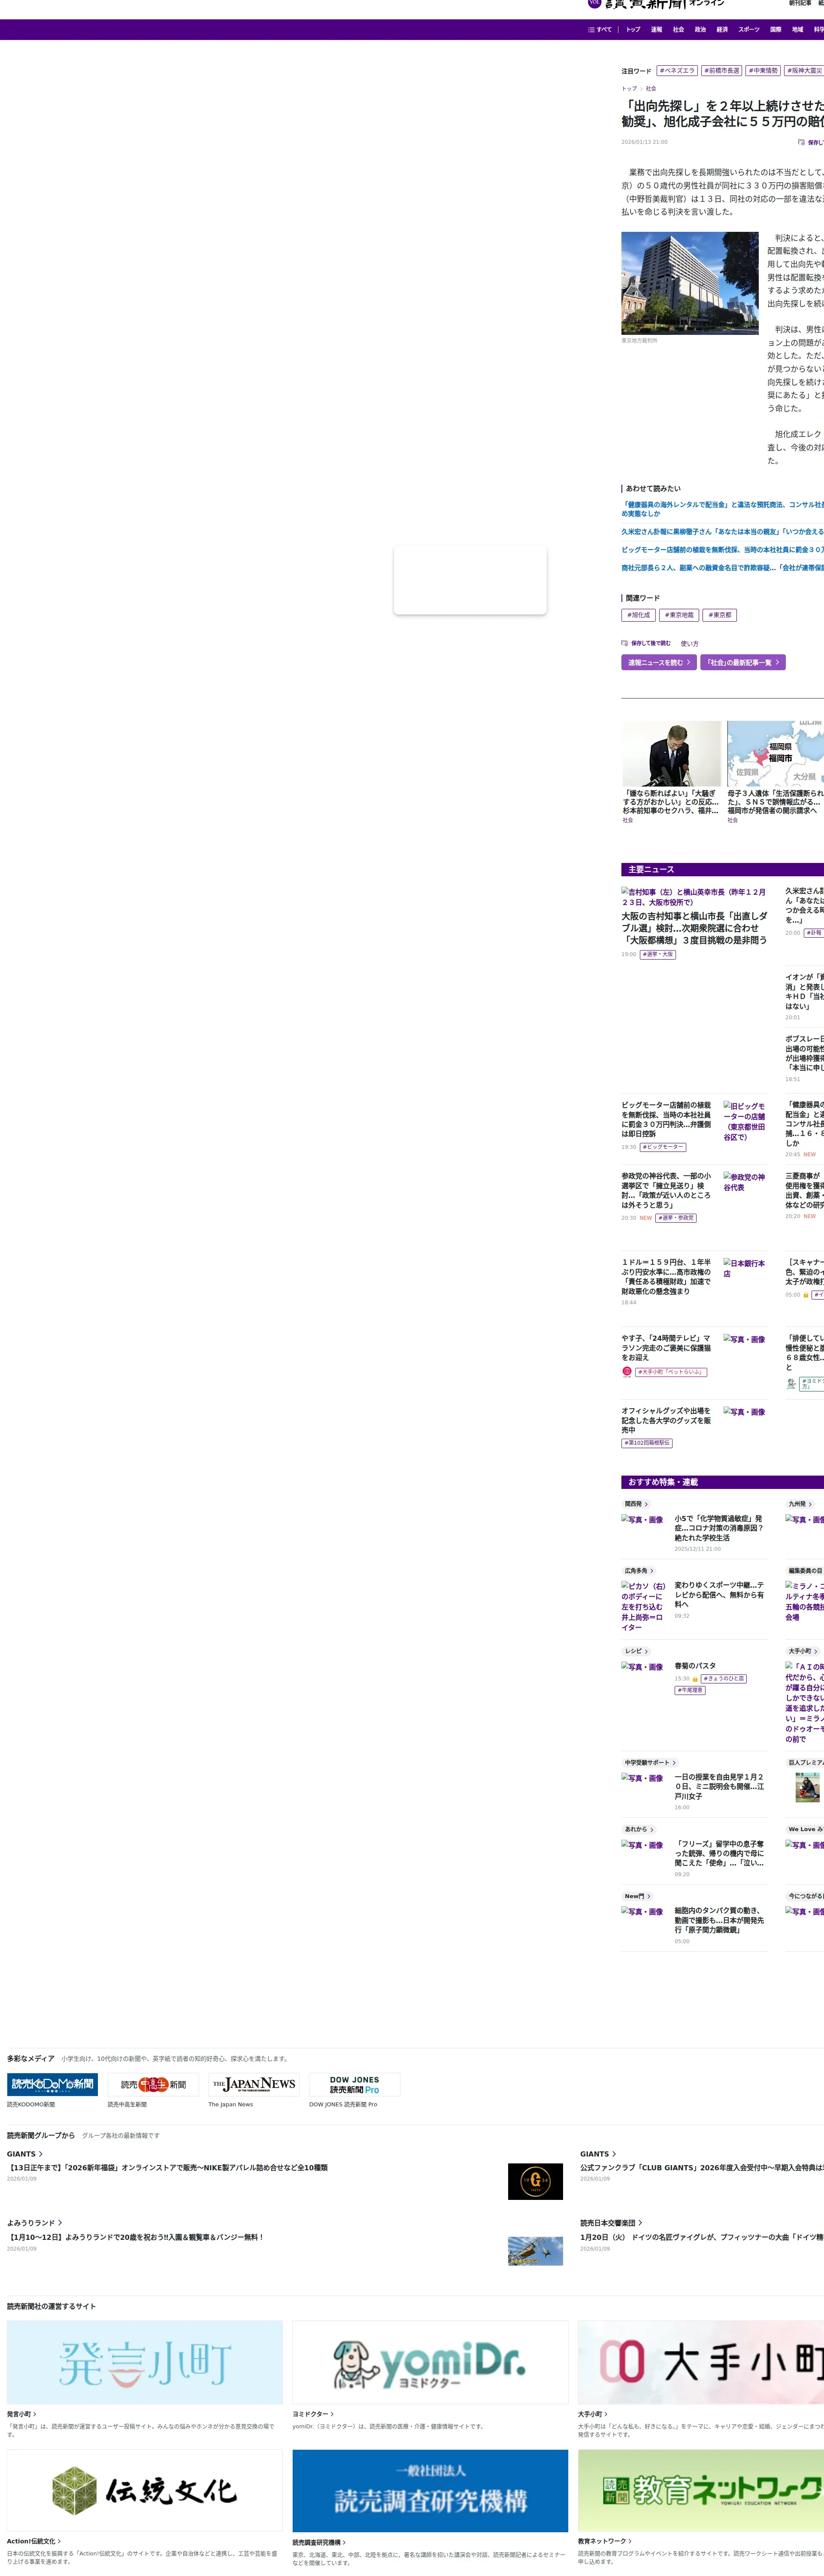Viewport: 824px width, 2576px height.
Task: Open the yomiDr. site banner
Action: (430, 2362)
